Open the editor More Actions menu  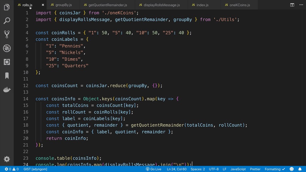click(301, 5)
